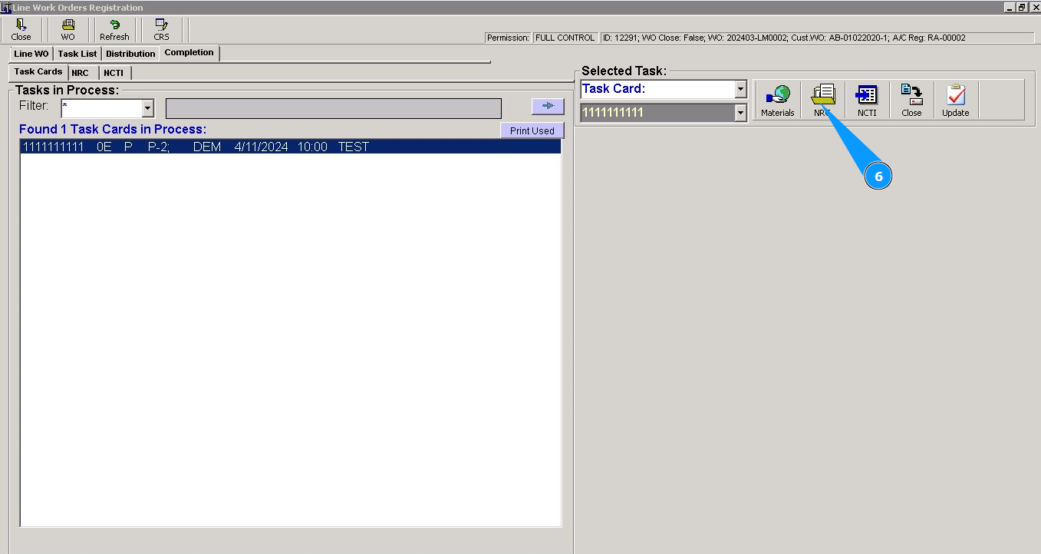Image resolution: width=1041 pixels, height=554 pixels.
Task: Click the NCTI icon in Selected Task panel
Action: coord(867,101)
